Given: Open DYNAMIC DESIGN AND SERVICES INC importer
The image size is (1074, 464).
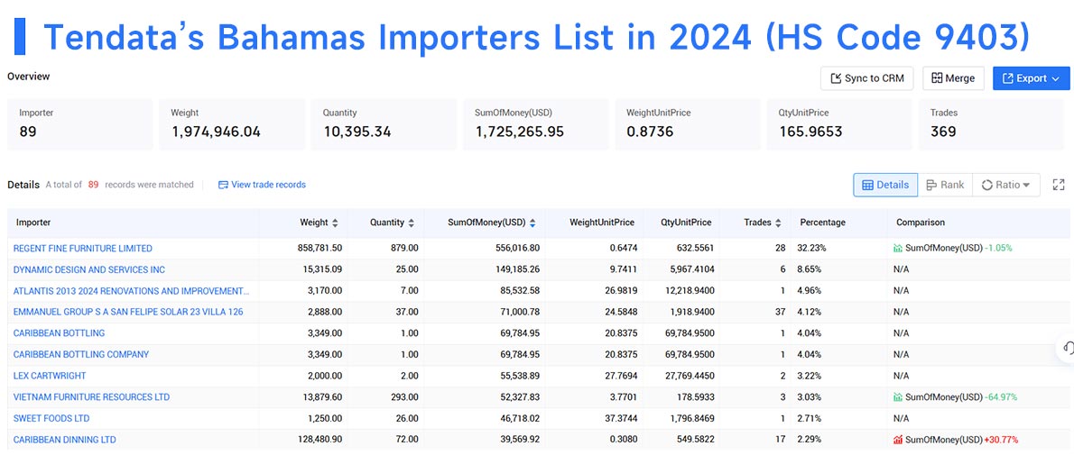Looking at the screenshot, I should click(89, 269).
